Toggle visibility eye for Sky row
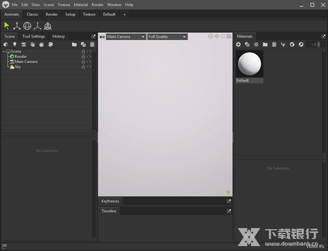This screenshot has width=328, height=251. [x=89, y=67]
